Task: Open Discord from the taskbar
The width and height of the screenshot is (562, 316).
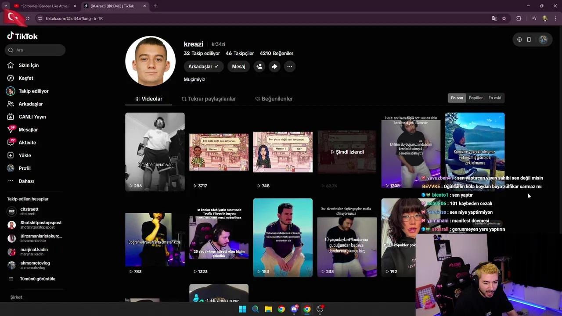Action: point(294,309)
